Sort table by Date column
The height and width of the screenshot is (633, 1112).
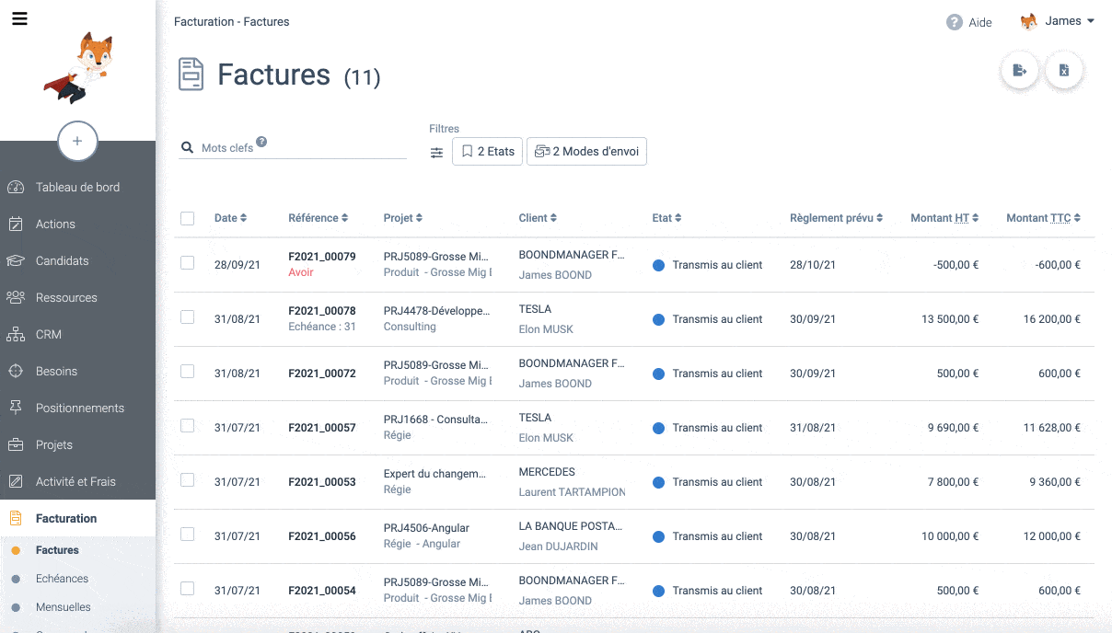[x=230, y=218]
